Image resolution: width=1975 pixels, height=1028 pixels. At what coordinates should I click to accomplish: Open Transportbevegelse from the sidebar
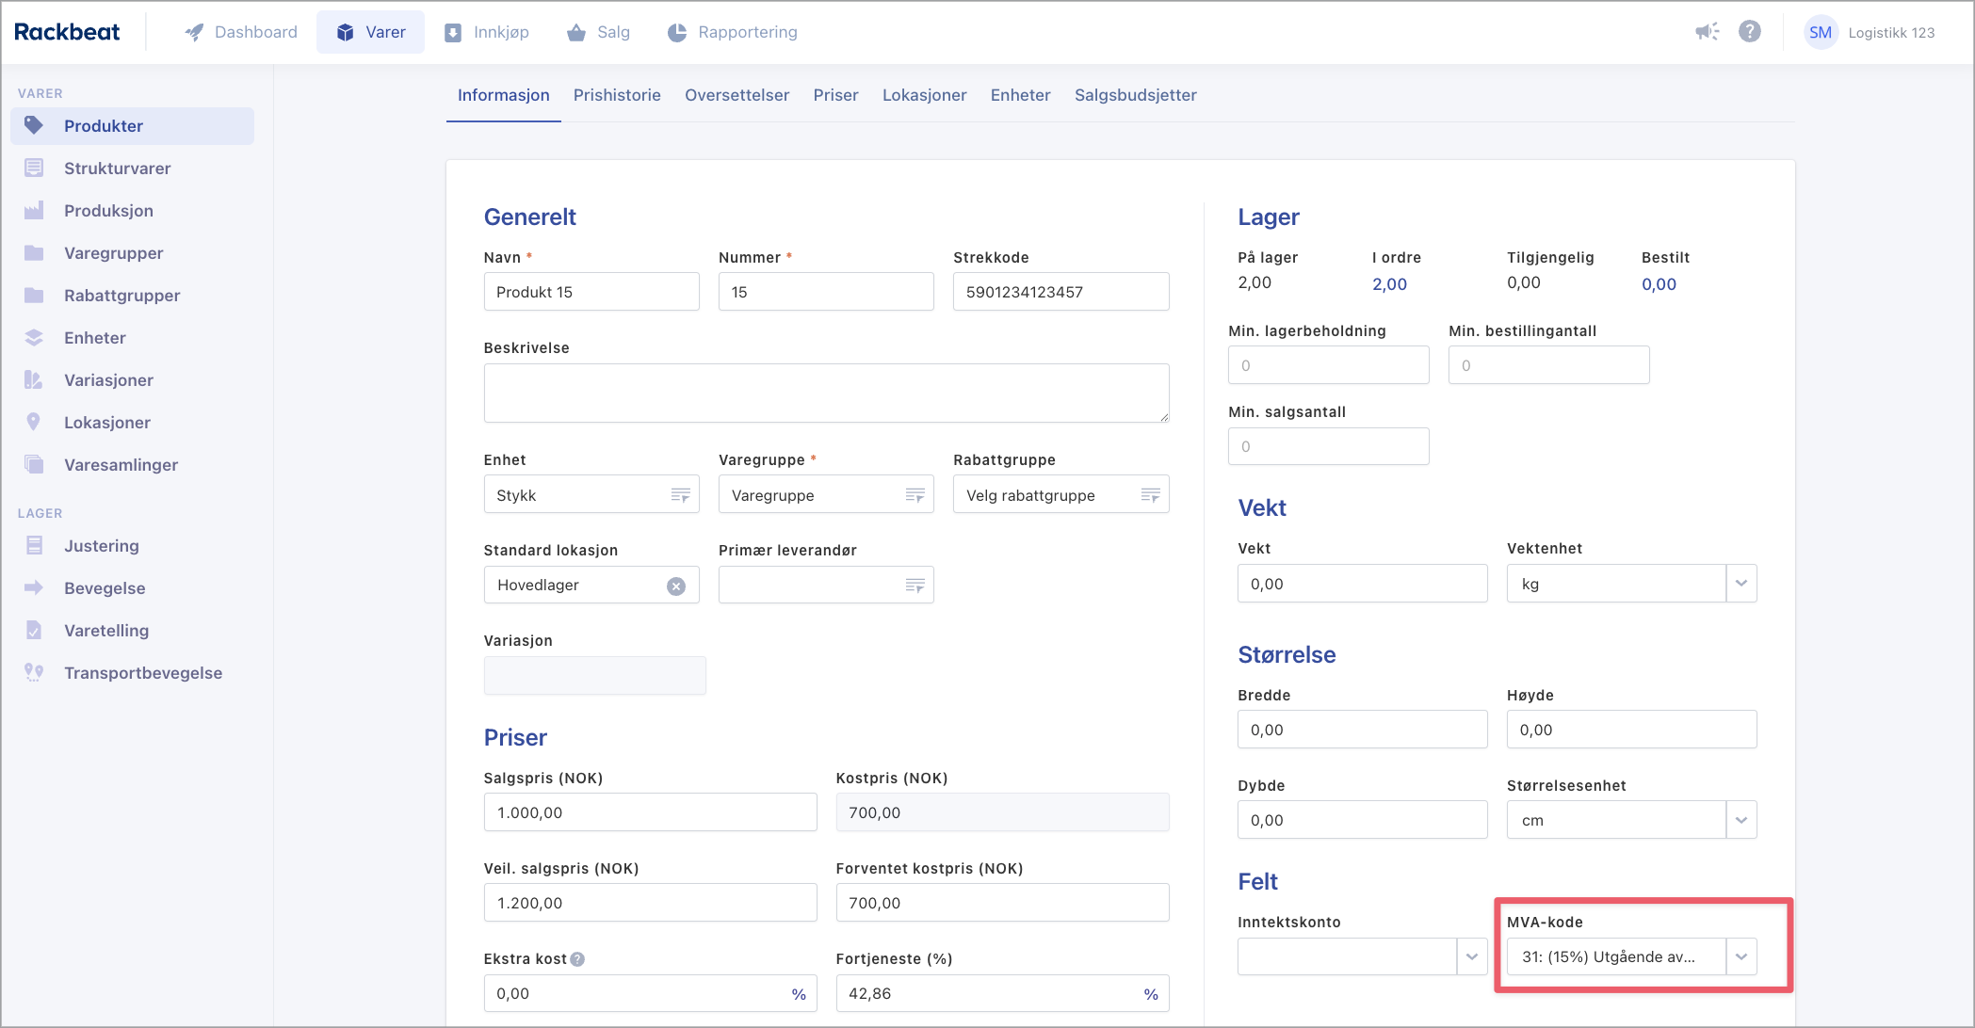[x=142, y=673]
